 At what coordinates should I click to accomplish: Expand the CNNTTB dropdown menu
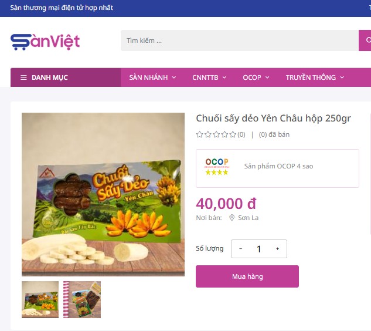[209, 77]
